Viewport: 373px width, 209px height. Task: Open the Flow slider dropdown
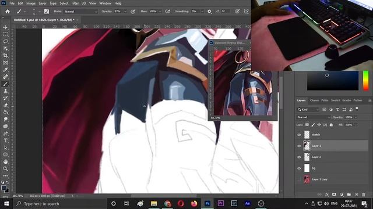[x=160, y=12]
